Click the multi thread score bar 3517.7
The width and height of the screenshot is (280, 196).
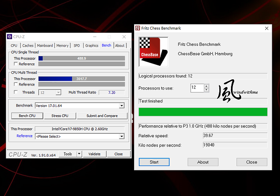[x=82, y=79]
